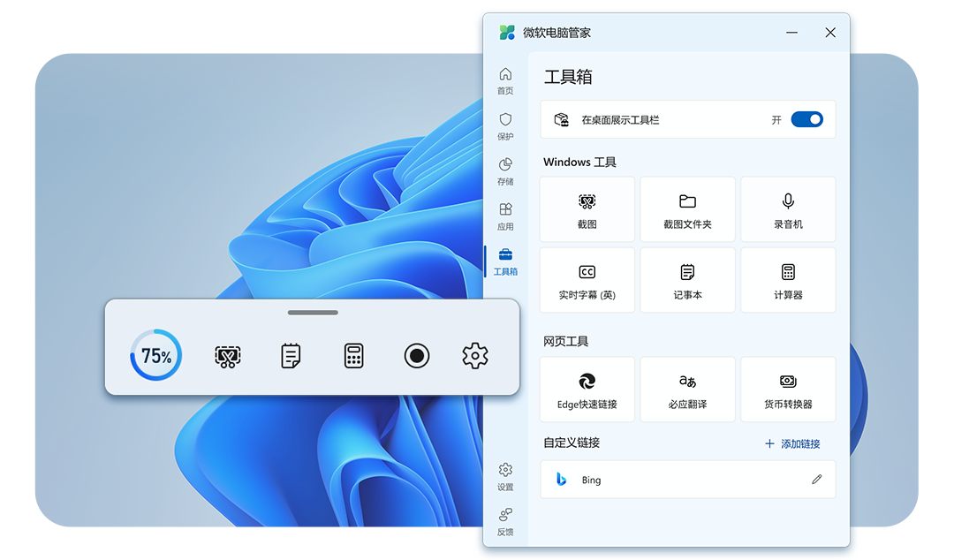Open the Bing custom link
The height and width of the screenshot is (560, 954).
tap(687, 480)
